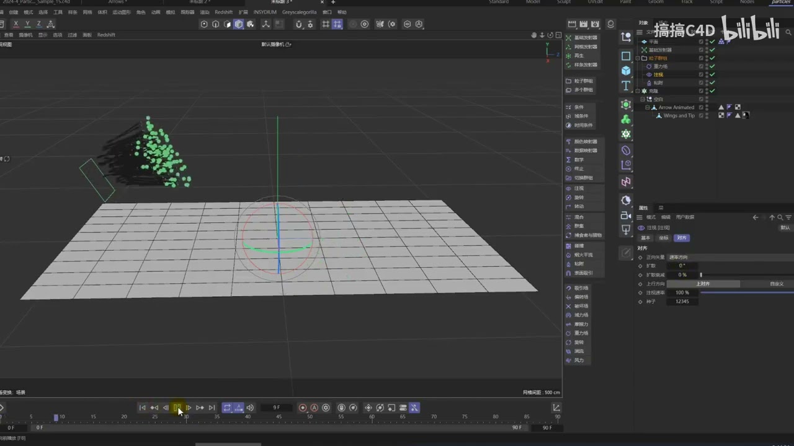The width and height of the screenshot is (794, 446).
Task: Add the 群集 flock modifier
Action: pyautogui.click(x=576, y=226)
